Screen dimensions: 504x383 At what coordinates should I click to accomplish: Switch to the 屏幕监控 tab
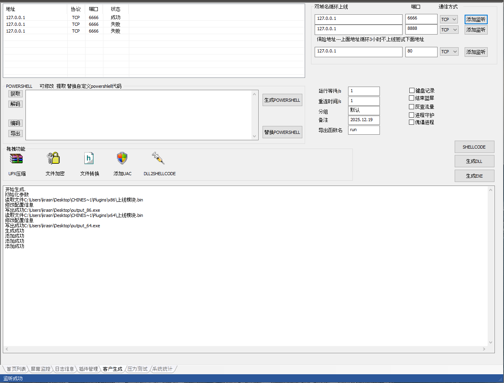(41, 369)
